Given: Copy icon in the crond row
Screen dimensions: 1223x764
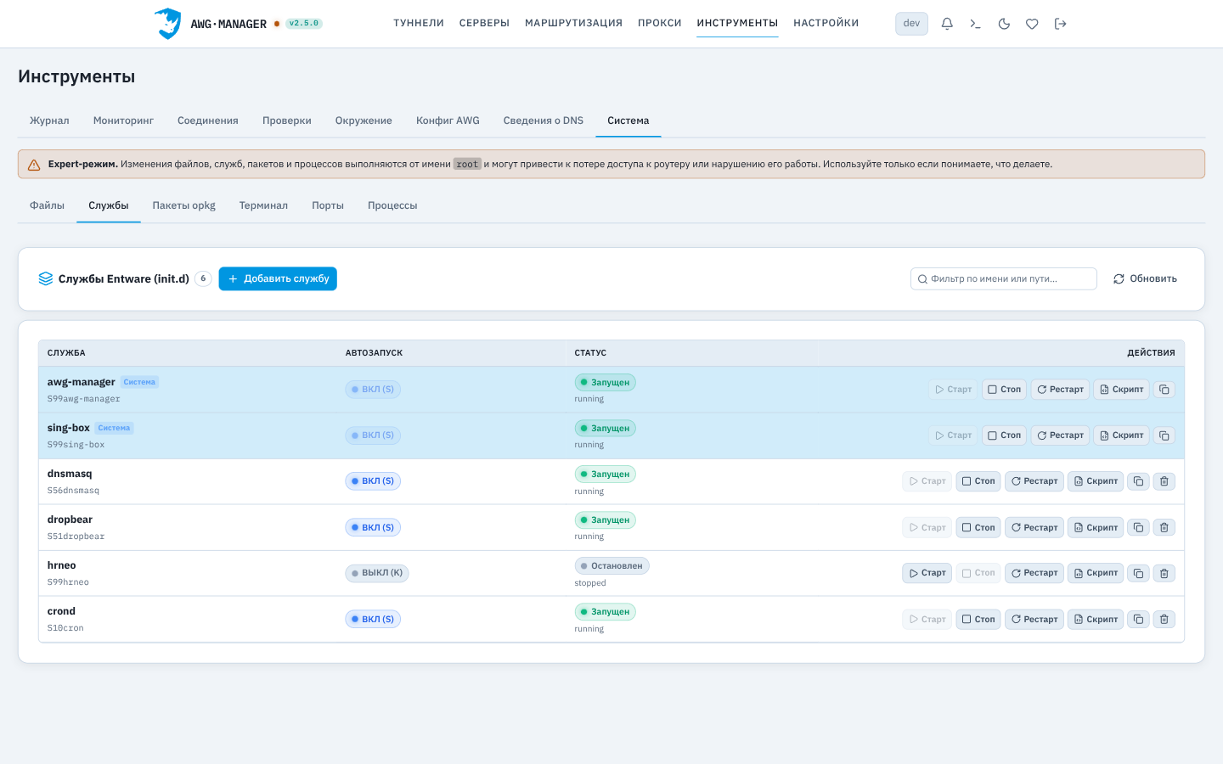Looking at the screenshot, I should tap(1138, 619).
